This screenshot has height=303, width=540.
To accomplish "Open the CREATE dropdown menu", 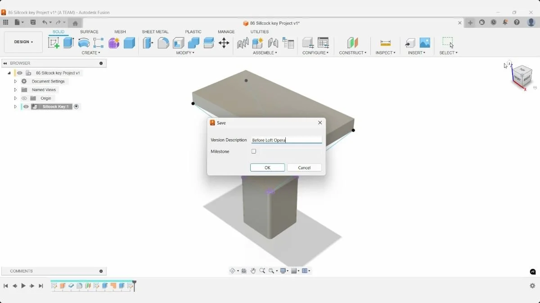I will tap(91, 53).
